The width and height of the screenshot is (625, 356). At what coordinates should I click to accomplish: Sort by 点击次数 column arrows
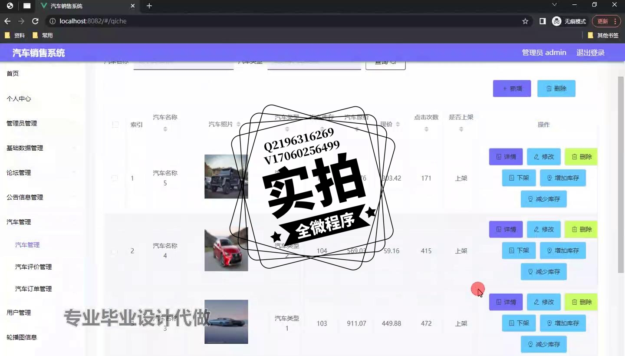pyautogui.click(x=426, y=129)
